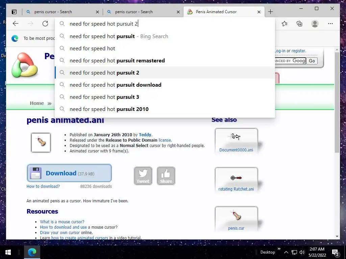Switch to second penis cursor Search tab
Viewport: 346px width, 259px height.
coord(143,12)
